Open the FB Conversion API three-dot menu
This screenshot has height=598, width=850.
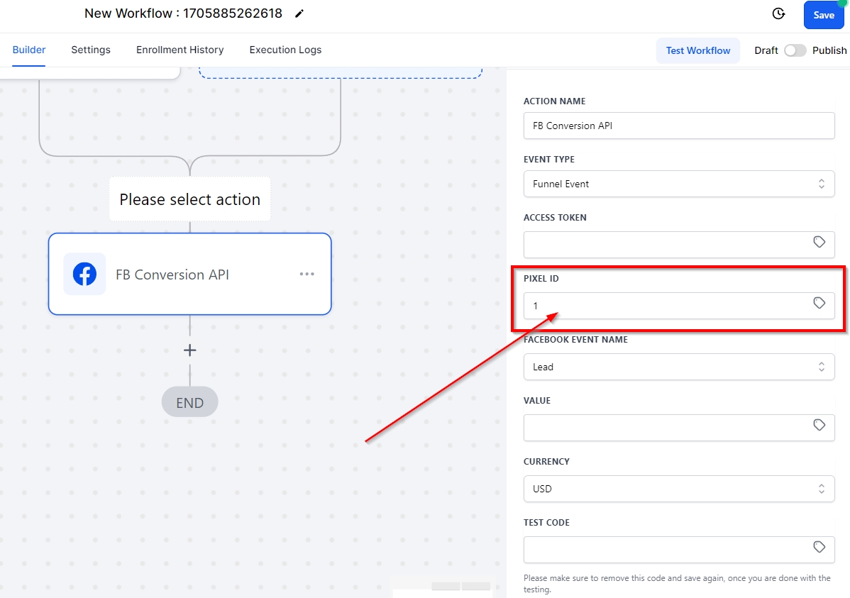point(307,274)
